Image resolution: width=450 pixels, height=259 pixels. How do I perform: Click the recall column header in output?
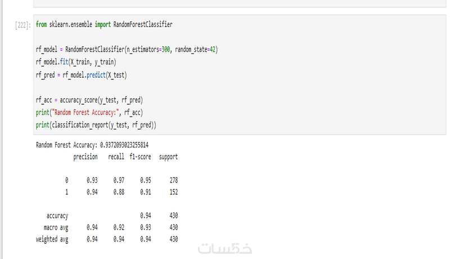pyautogui.click(x=116, y=157)
